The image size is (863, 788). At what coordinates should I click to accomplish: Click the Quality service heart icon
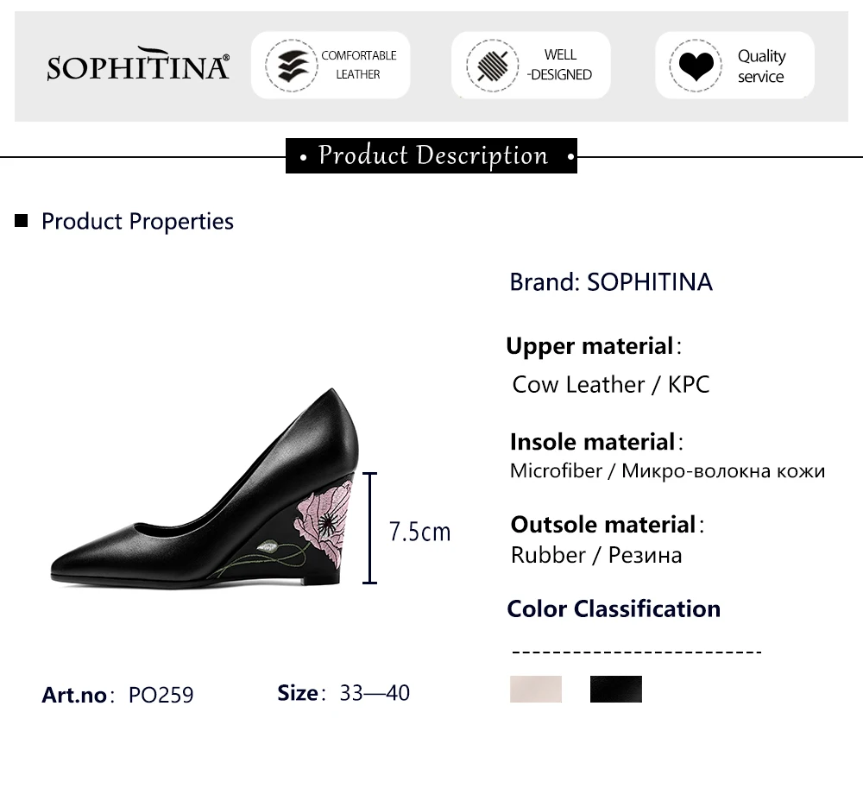[x=695, y=66]
